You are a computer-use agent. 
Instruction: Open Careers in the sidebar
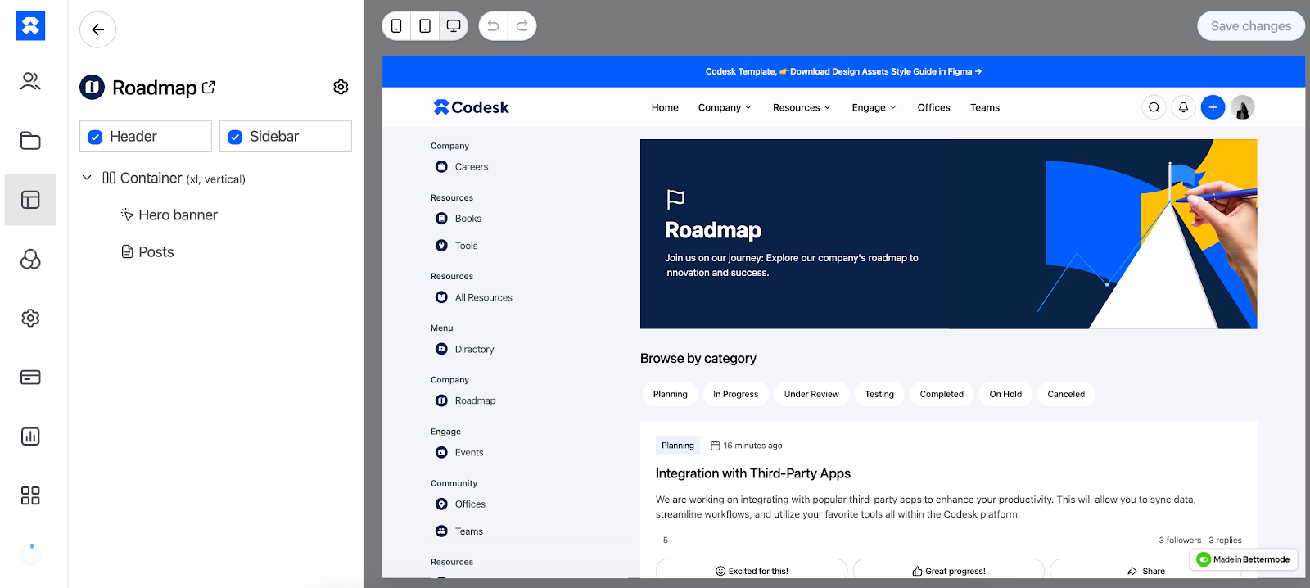tap(462, 166)
